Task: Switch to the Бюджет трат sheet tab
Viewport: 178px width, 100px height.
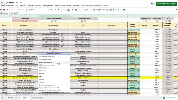Action: click(x=38, y=98)
